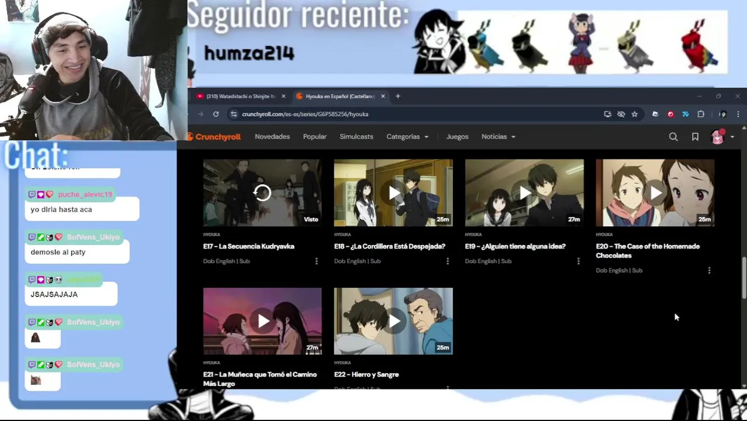Screen dimensions: 747x421
Task: Click chat message 'yo diria hasta aca'
Action: [61, 209]
